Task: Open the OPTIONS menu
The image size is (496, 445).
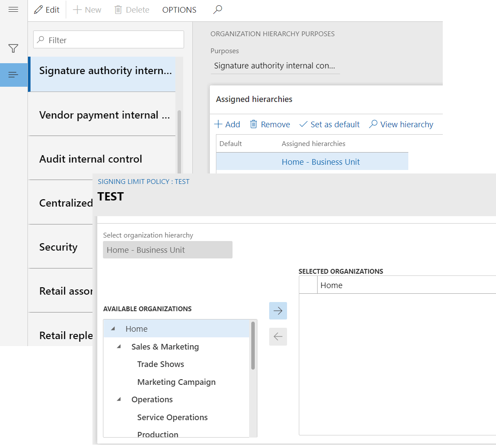Action: 179,10
